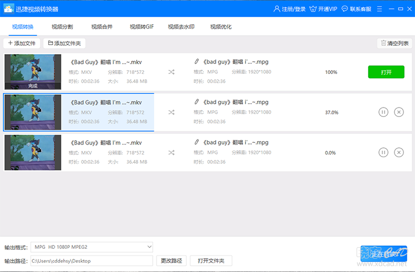Click the shuffle arrows icon in 0.0% row

171,152
